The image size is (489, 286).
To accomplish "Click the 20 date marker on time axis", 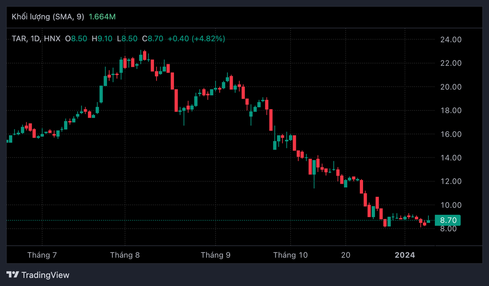I will coord(346,255).
